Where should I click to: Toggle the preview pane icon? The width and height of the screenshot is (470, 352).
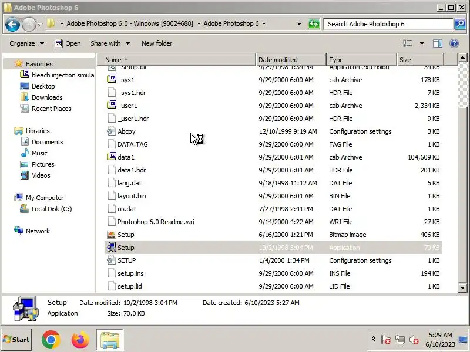[x=438, y=43]
